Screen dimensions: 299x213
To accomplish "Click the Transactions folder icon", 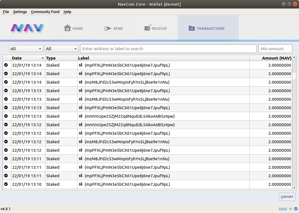I will tap(192, 28).
